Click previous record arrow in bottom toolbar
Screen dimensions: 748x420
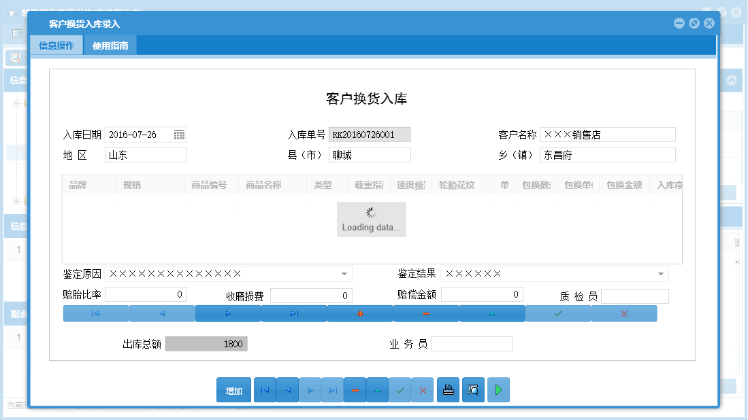coord(287,390)
